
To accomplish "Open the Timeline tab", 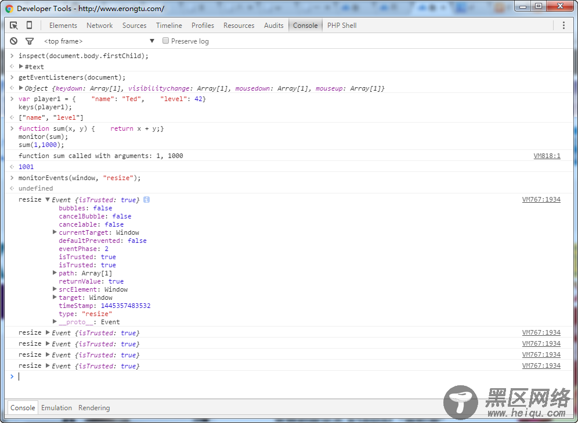I will coord(169,26).
